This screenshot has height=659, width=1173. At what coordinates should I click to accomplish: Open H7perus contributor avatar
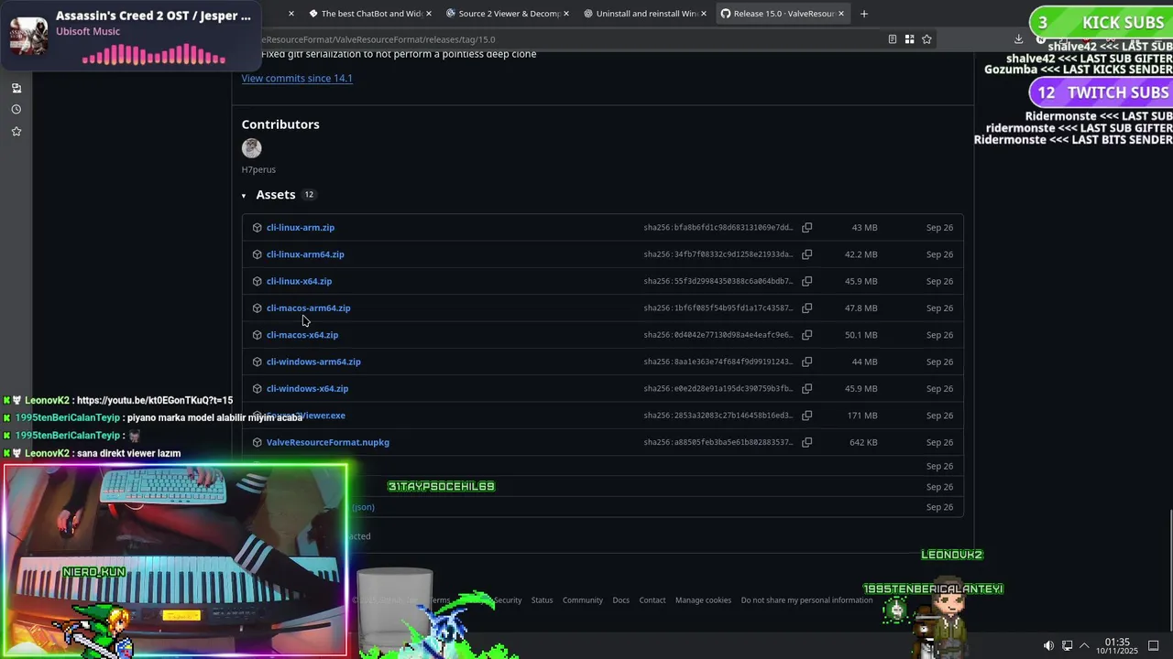[x=252, y=148]
